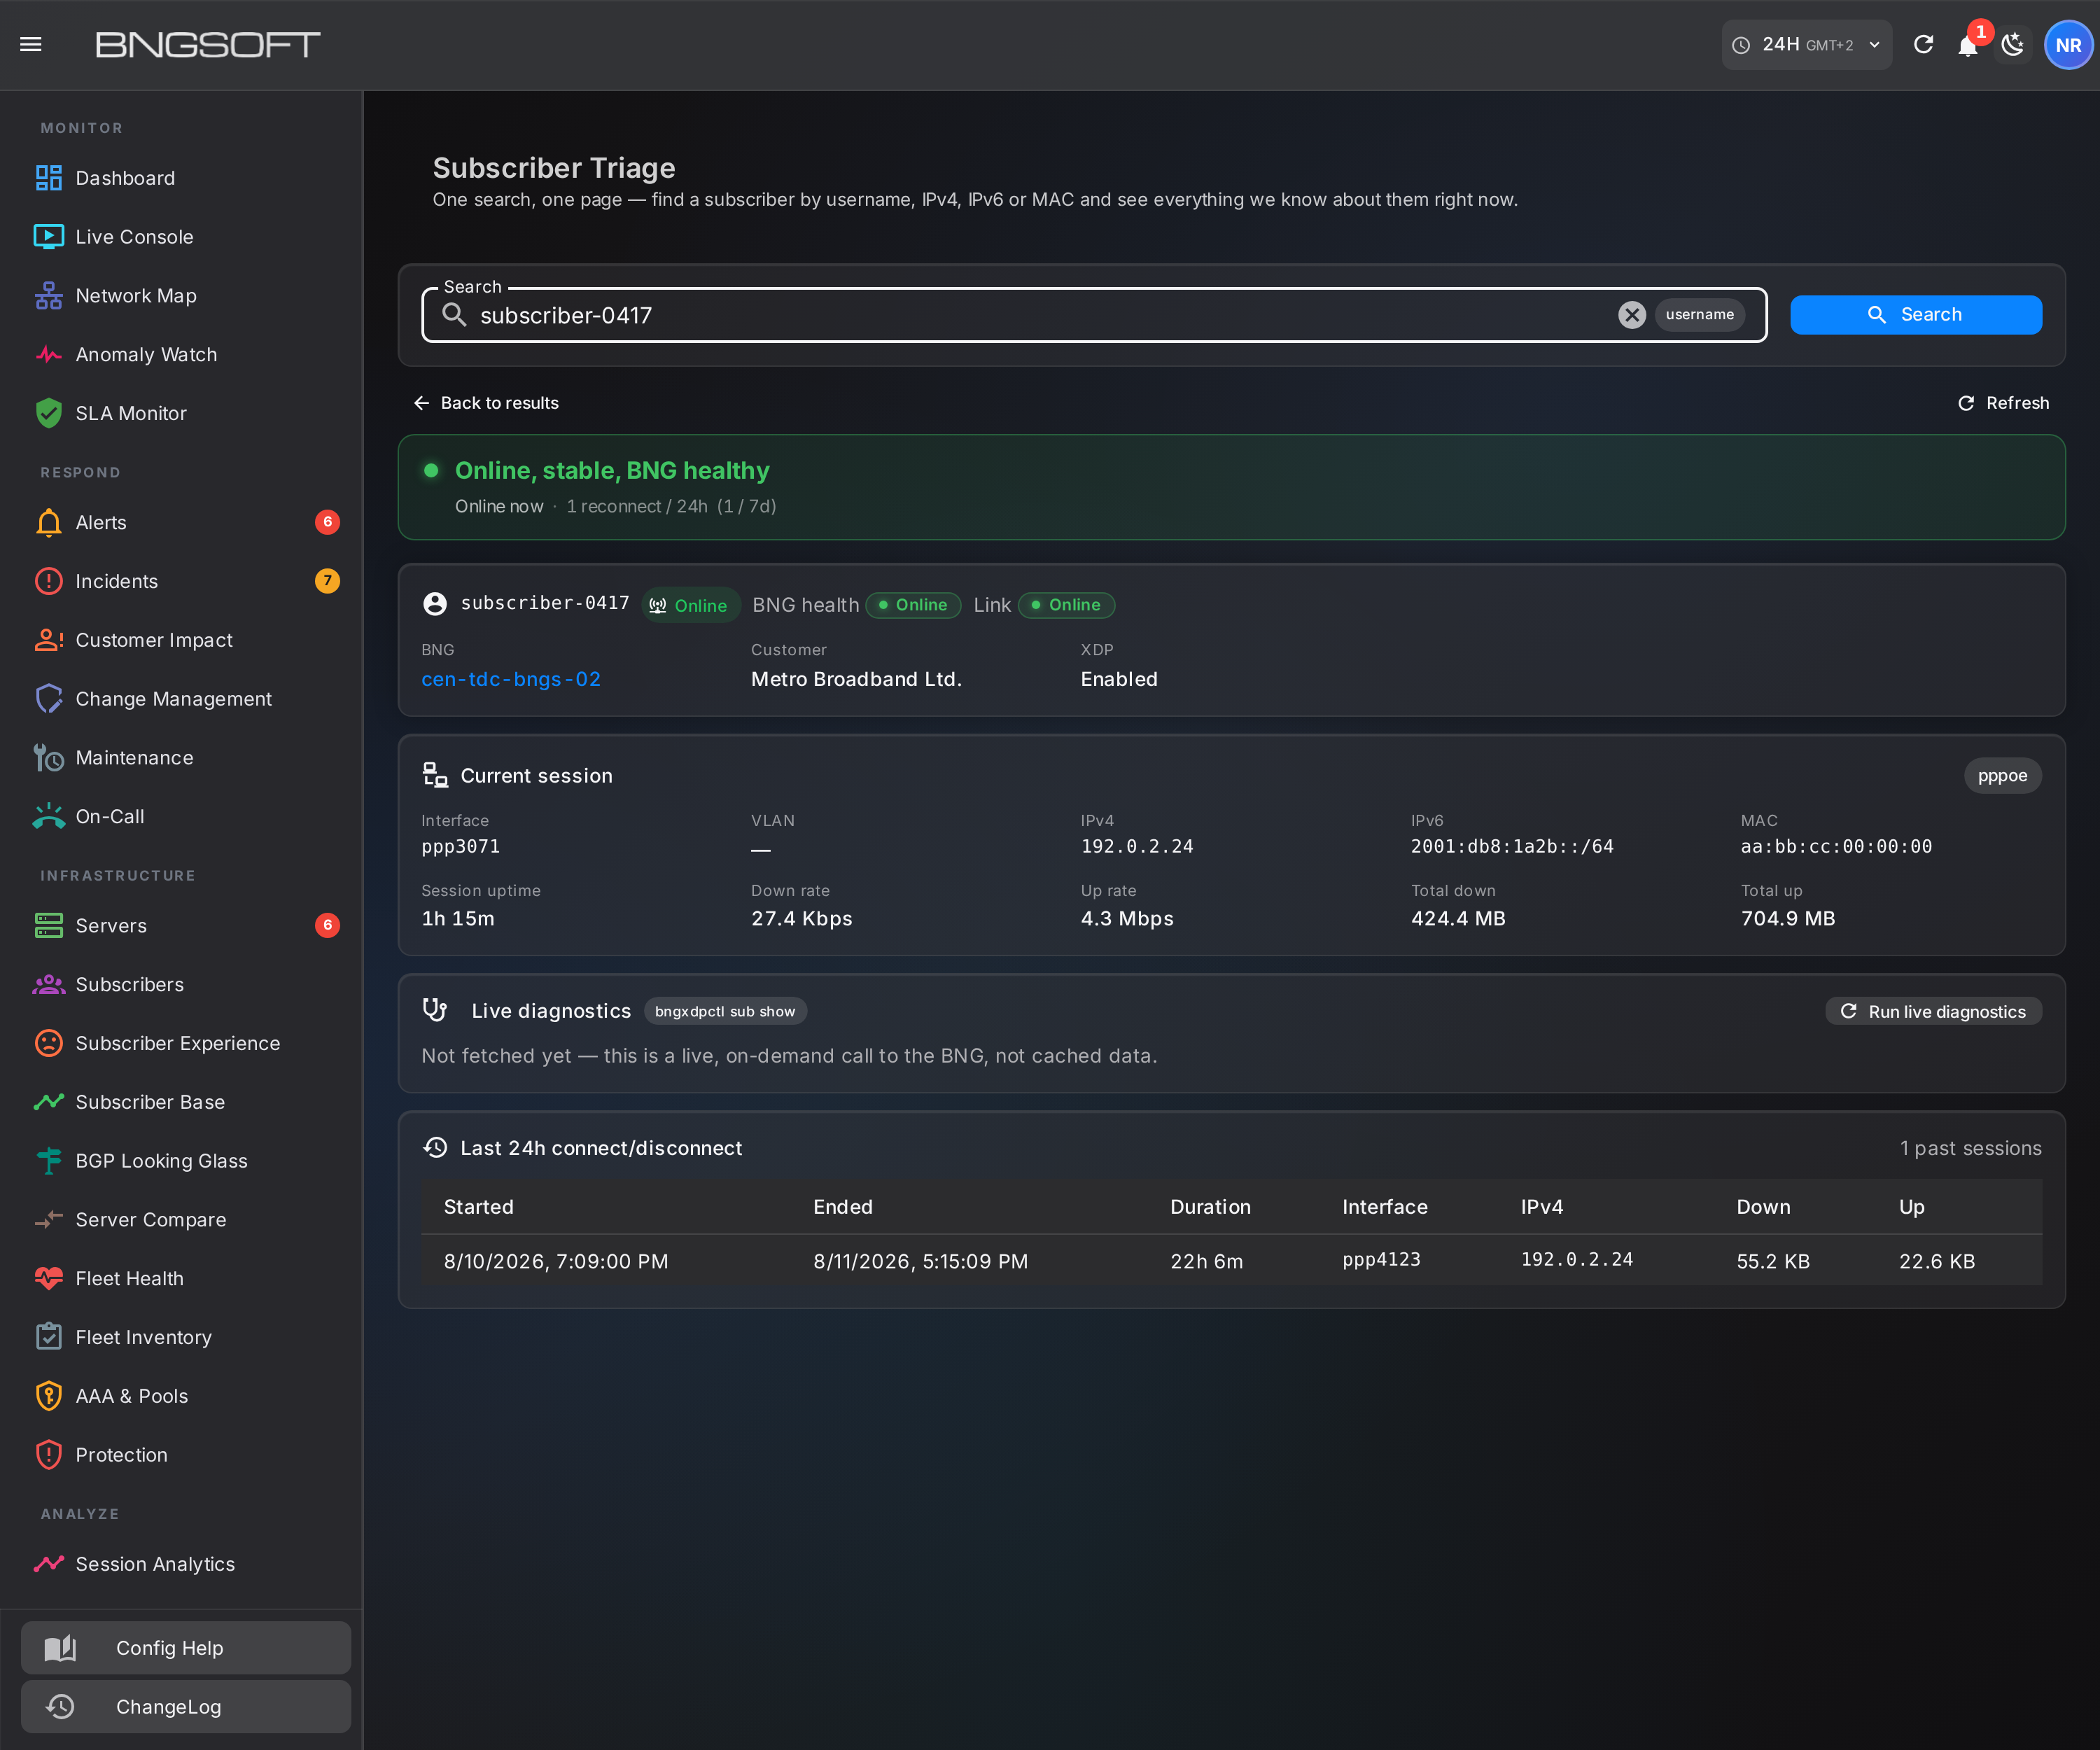This screenshot has height=1750, width=2100.
Task: Click the Customer Impact icon
Action: pyautogui.click(x=48, y=640)
